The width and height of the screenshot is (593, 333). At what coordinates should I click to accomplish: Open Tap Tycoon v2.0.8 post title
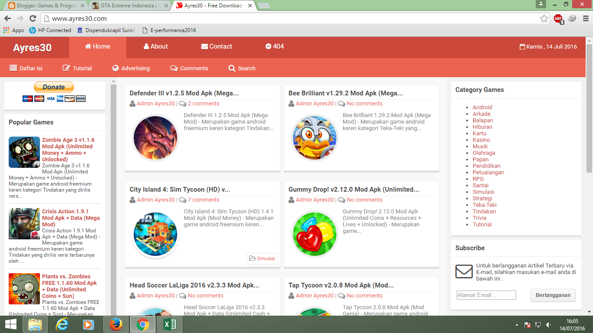click(x=341, y=285)
